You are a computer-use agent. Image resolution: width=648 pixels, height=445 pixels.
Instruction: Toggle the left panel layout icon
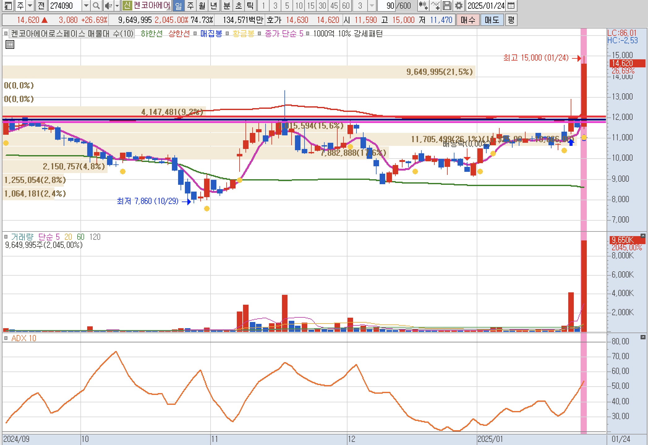[x=8, y=6]
